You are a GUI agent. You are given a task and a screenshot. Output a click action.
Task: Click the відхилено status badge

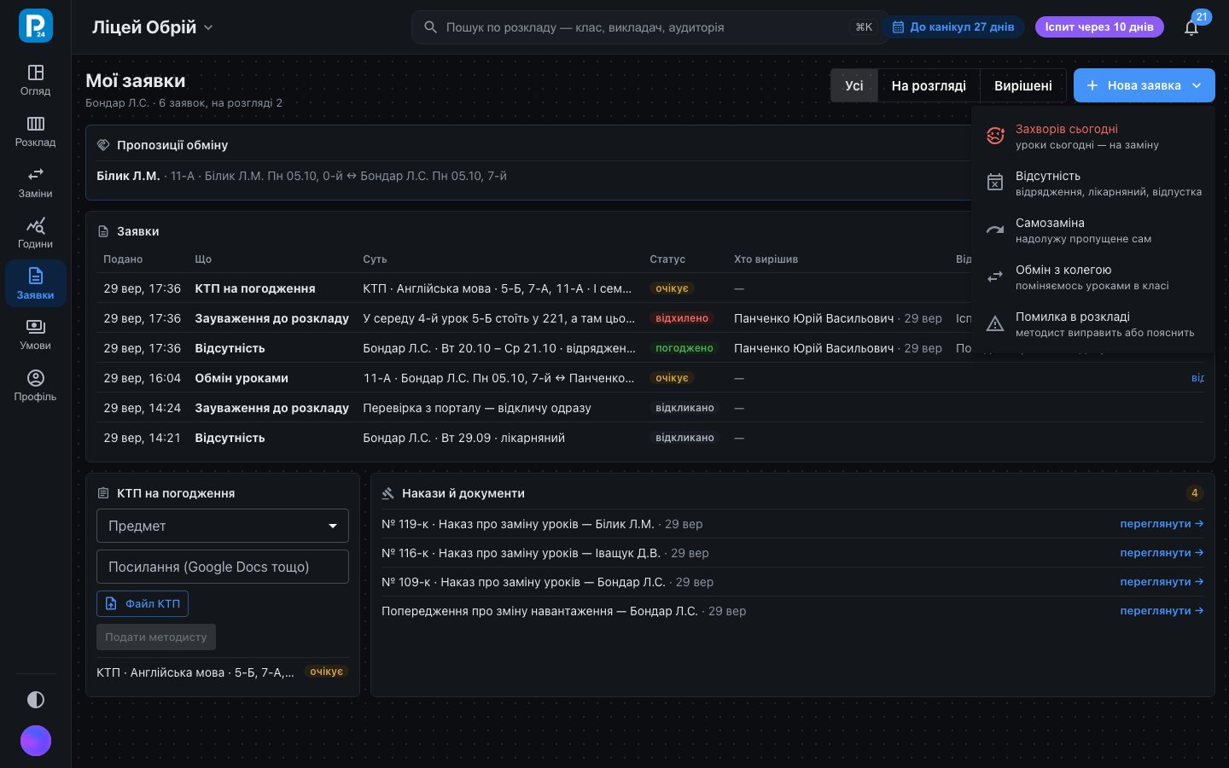coord(682,318)
